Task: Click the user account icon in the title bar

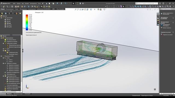Action: [x=160, y=4]
